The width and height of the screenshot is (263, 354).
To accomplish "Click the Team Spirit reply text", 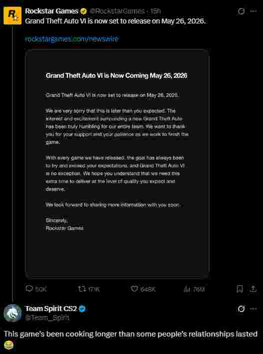I will (x=131, y=339).
